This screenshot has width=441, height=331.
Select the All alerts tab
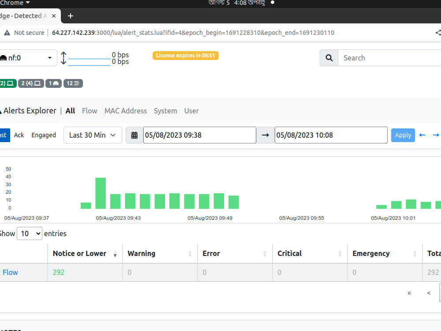point(70,111)
